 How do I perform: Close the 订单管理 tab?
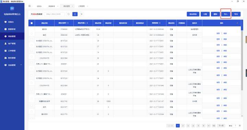(87, 6)
